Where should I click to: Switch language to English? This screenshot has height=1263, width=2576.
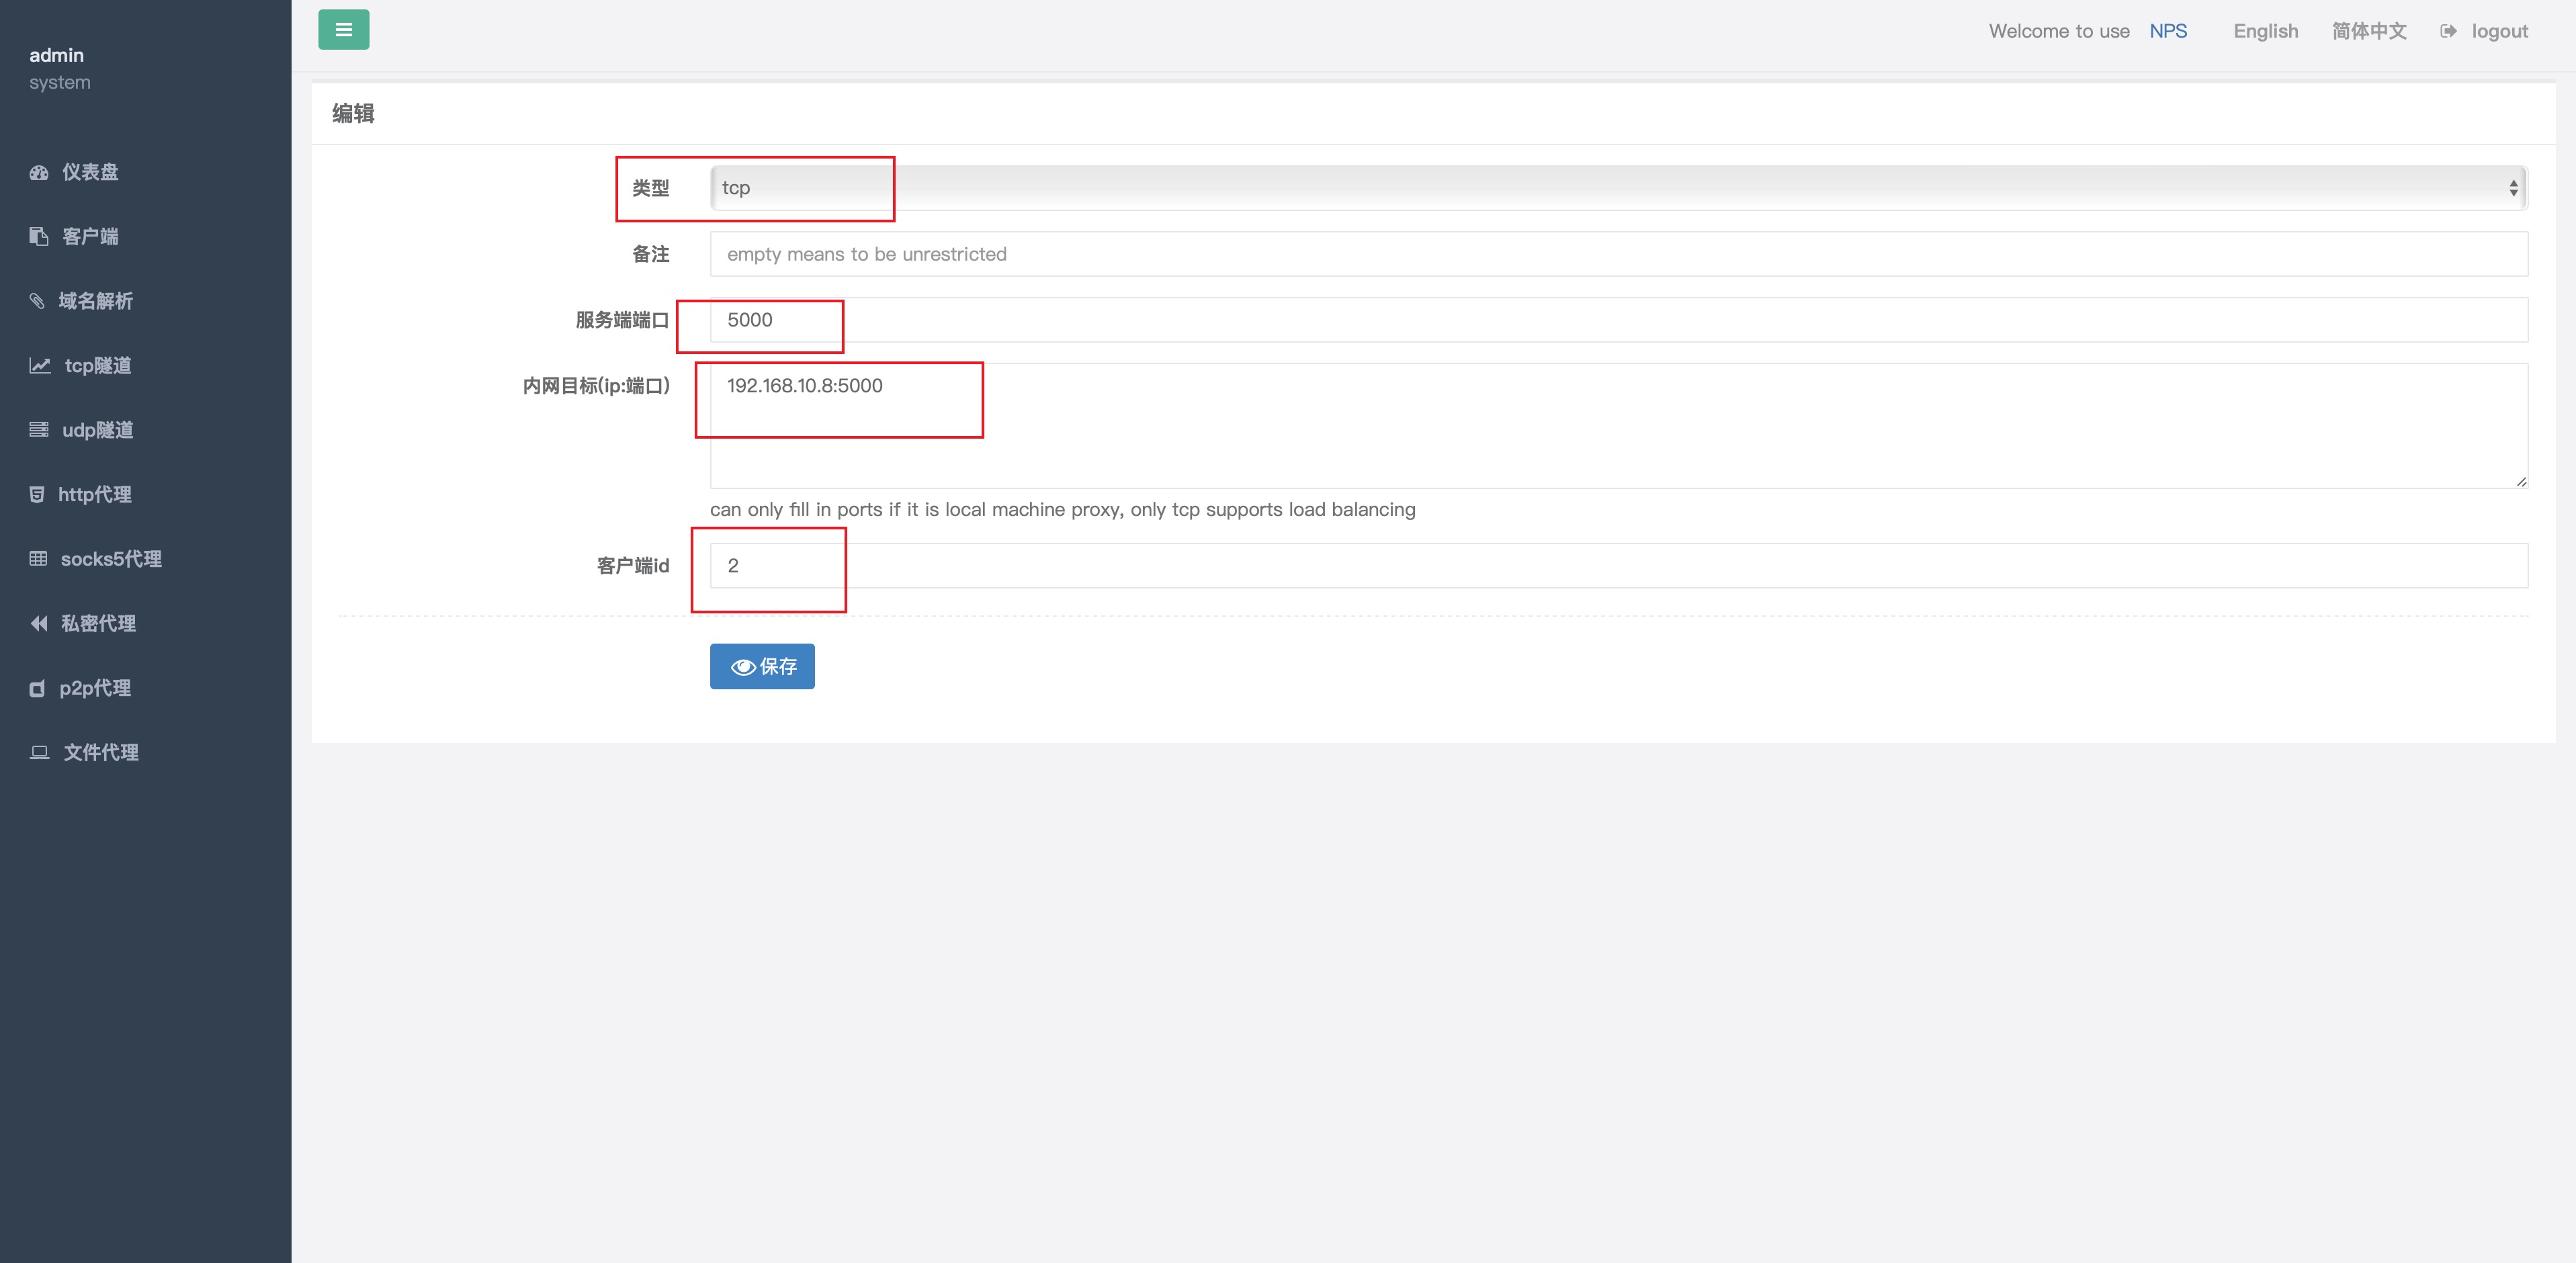click(2265, 31)
